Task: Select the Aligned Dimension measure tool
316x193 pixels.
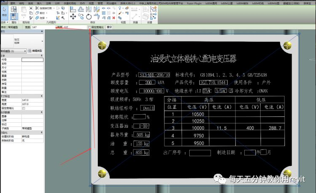Action: click(x=134, y=10)
